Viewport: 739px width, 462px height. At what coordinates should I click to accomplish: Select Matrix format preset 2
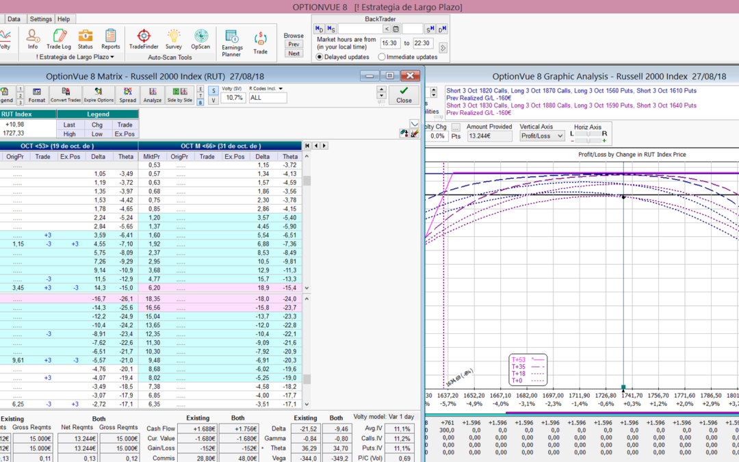[x=21, y=96]
